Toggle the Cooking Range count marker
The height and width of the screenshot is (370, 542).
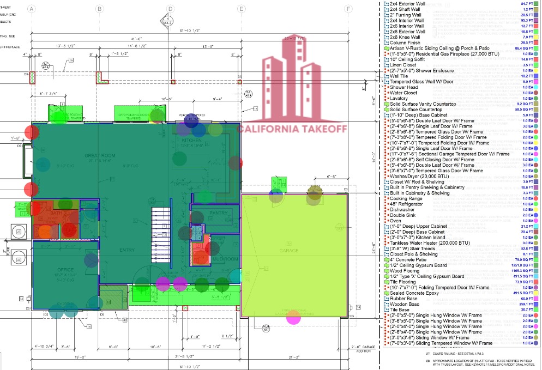(386, 198)
